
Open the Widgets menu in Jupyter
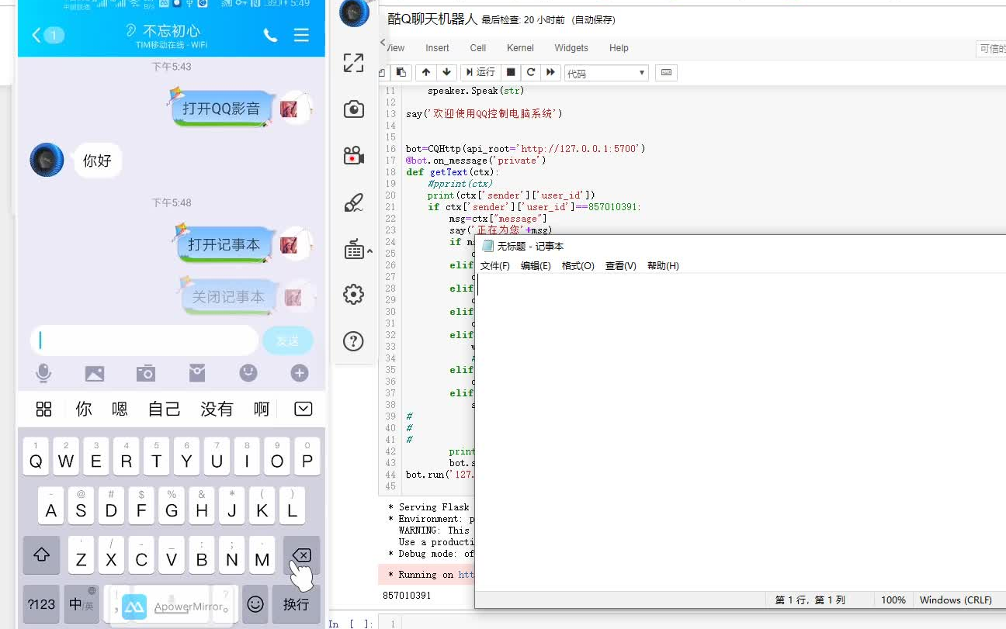(571, 48)
